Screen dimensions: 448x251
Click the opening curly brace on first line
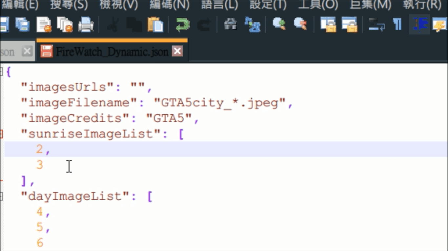[9, 72]
